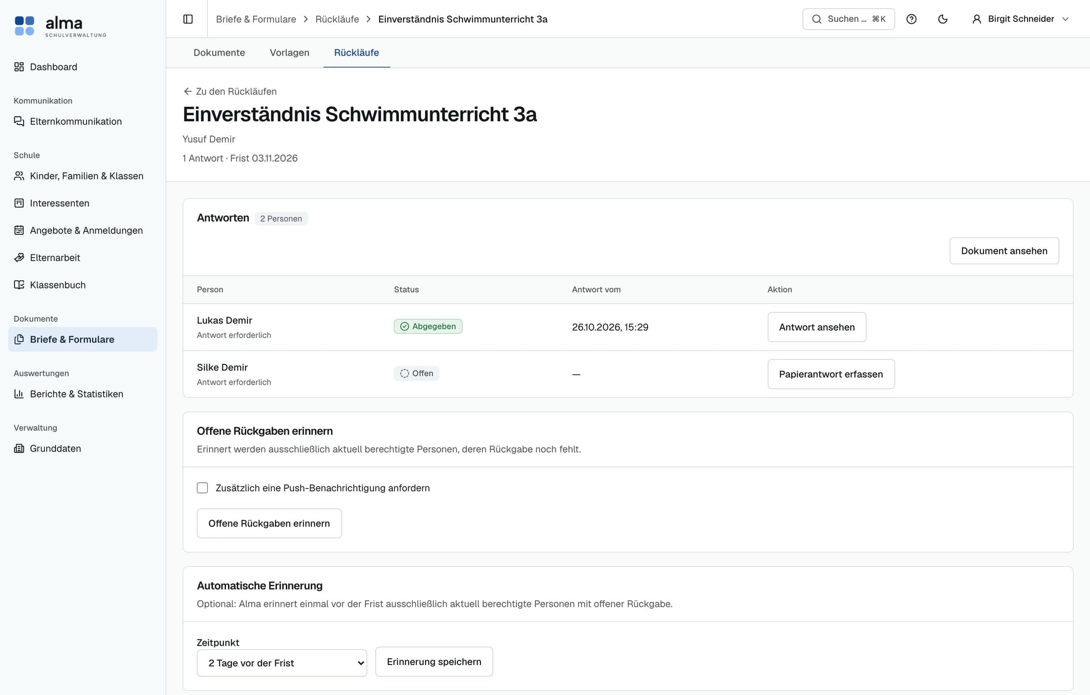Image resolution: width=1090 pixels, height=695 pixels.
Task: Open Elternkommunikation in the sidebar
Action: point(83,121)
